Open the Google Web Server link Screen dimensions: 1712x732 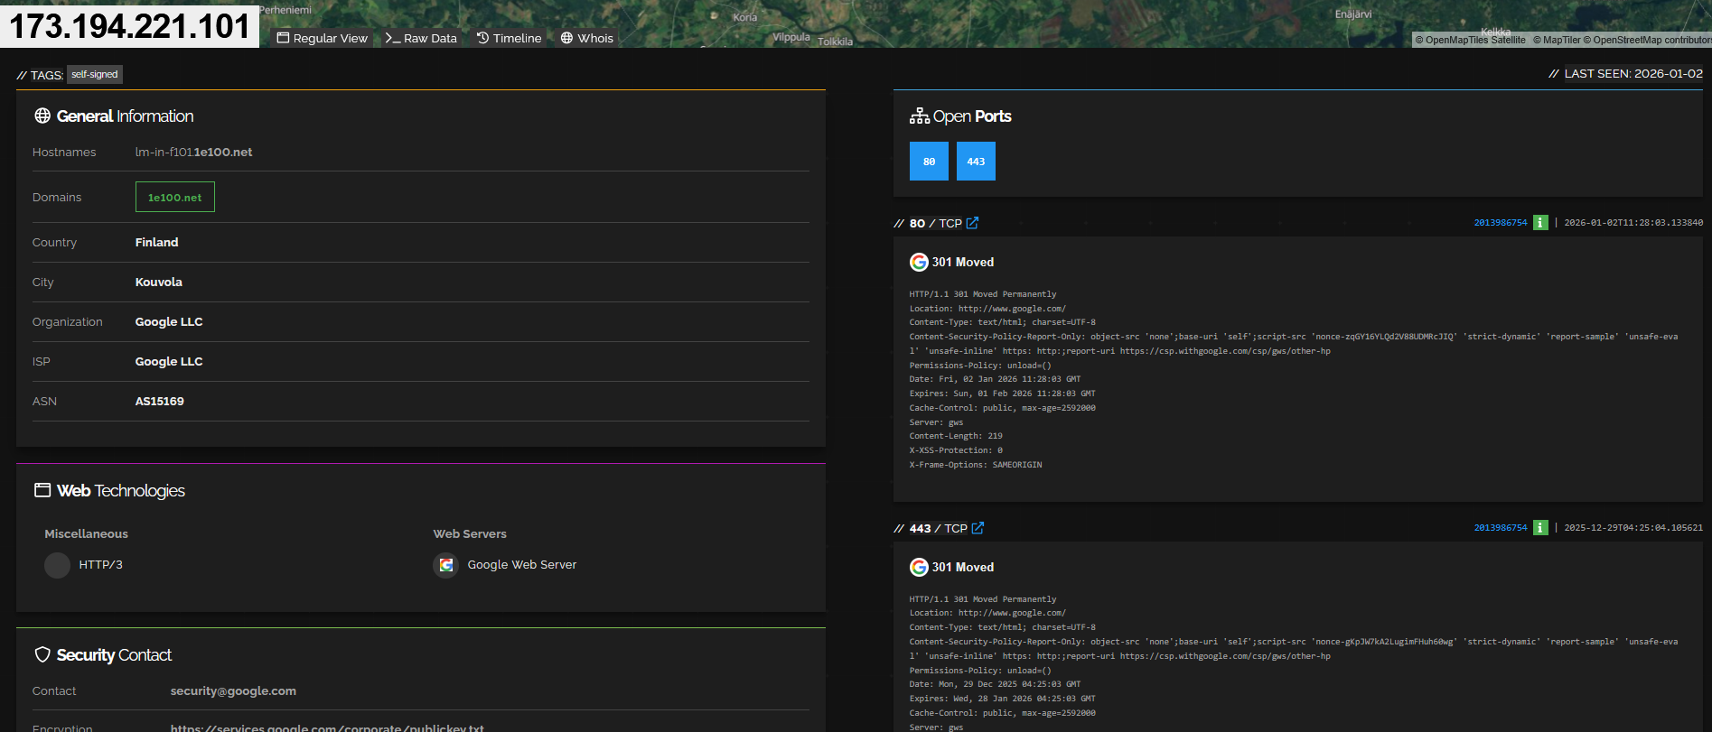point(521,565)
